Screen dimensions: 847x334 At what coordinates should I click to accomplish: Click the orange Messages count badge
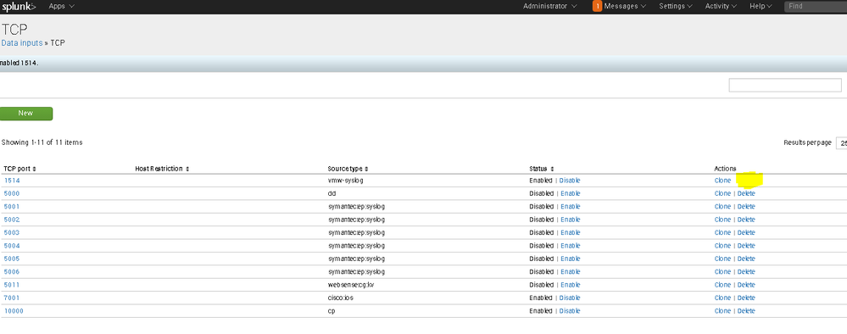coord(598,6)
